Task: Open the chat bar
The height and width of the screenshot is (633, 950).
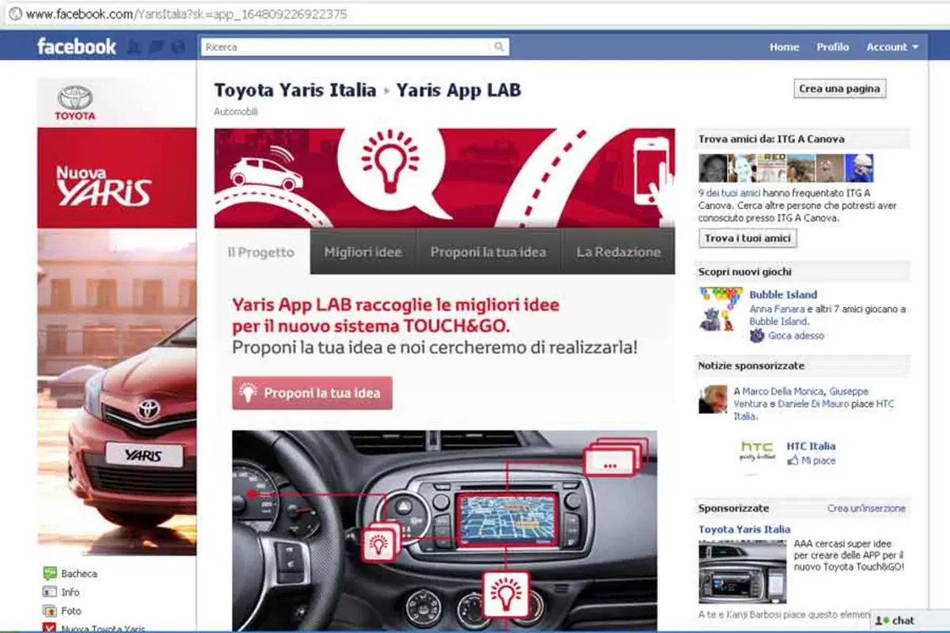Action: (x=910, y=620)
